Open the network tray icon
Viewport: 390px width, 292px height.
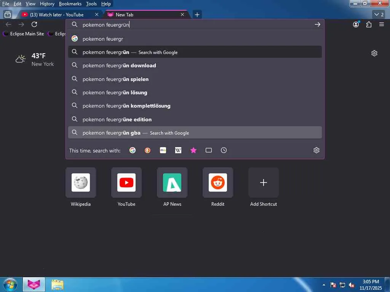coord(342,285)
